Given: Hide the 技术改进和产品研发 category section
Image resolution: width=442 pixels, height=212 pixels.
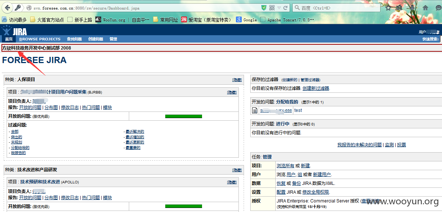Looking at the screenshot, I should (237, 170).
